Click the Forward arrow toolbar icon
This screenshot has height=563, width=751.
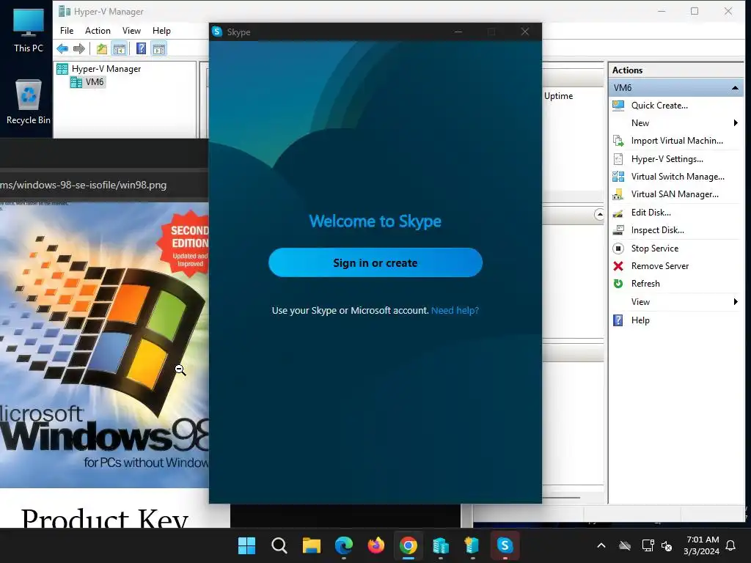click(x=79, y=48)
